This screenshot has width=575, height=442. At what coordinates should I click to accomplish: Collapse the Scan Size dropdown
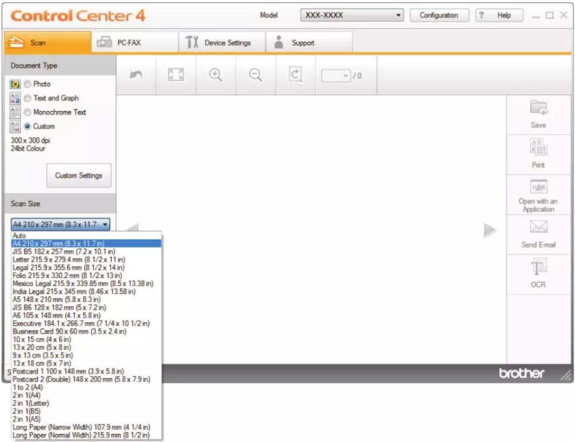pyautogui.click(x=61, y=224)
